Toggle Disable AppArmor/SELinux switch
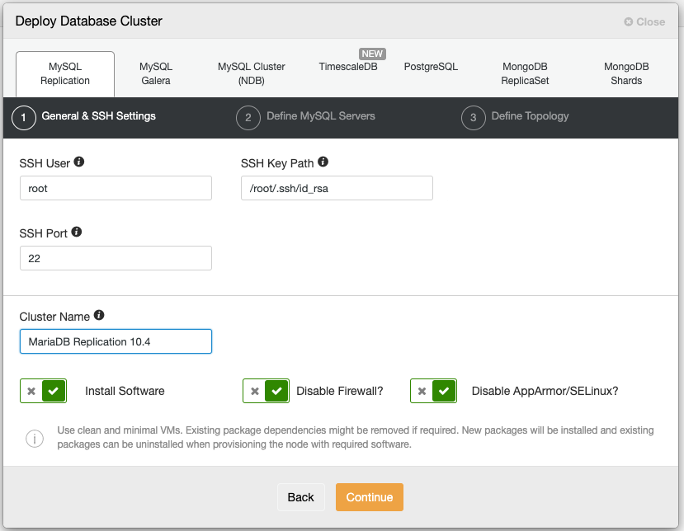684x531 pixels. (434, 391)
